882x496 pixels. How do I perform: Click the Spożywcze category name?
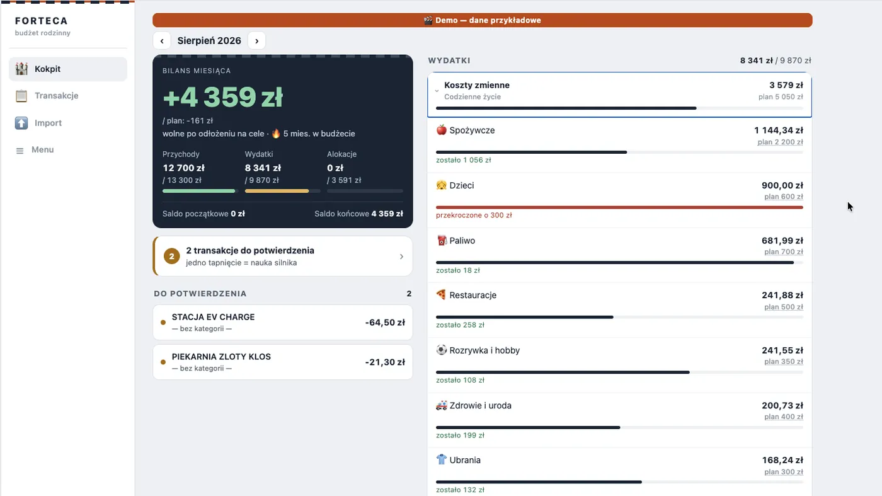point(472,130)
